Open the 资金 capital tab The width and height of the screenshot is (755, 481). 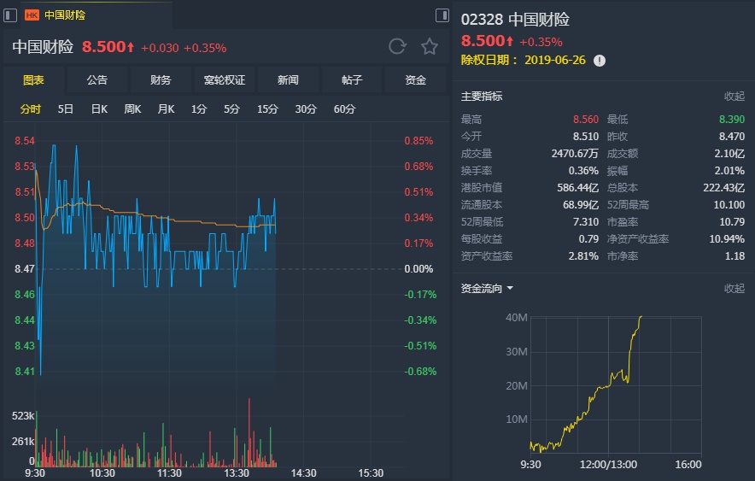coord(416,80)
